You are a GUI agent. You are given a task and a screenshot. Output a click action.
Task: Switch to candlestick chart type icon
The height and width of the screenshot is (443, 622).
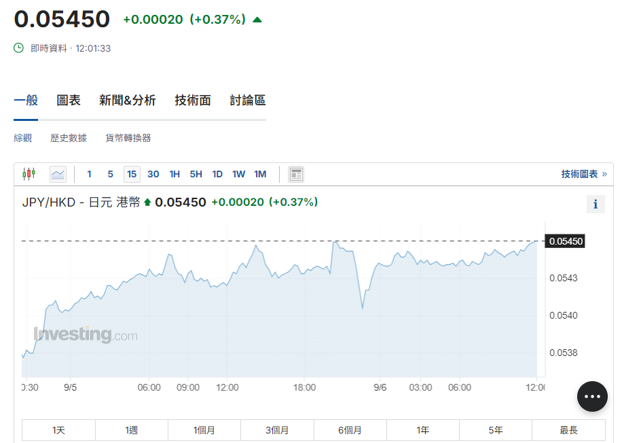pyautogui.click(x=29, y=174)
